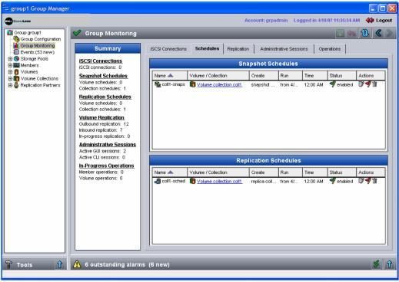This screenshot has height=282, width=399.
Task: Expand the Volumes tree node
Action: point(10,72)
